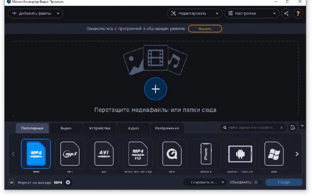Click the Начать tutorial button

[205, 29]
